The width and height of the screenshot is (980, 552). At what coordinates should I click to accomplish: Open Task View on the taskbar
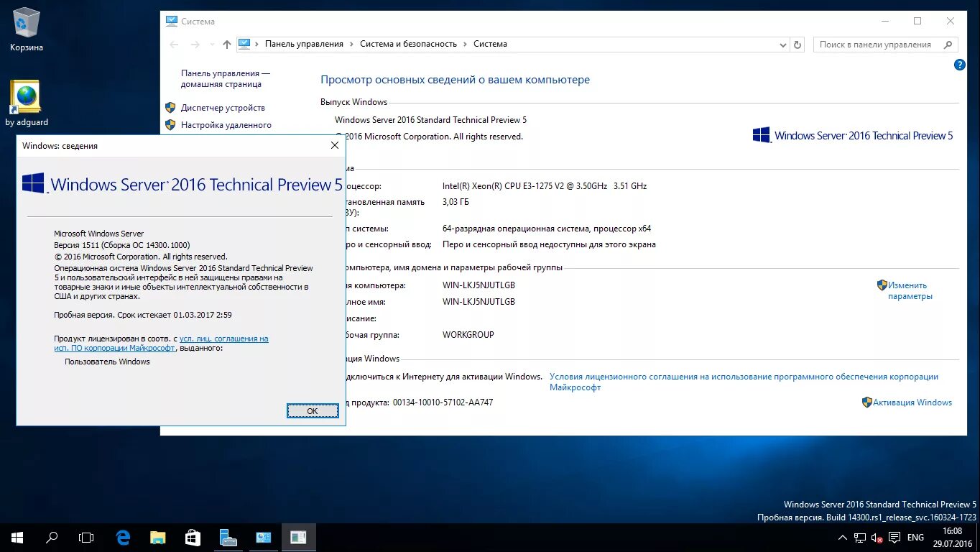tap(86, 537)
